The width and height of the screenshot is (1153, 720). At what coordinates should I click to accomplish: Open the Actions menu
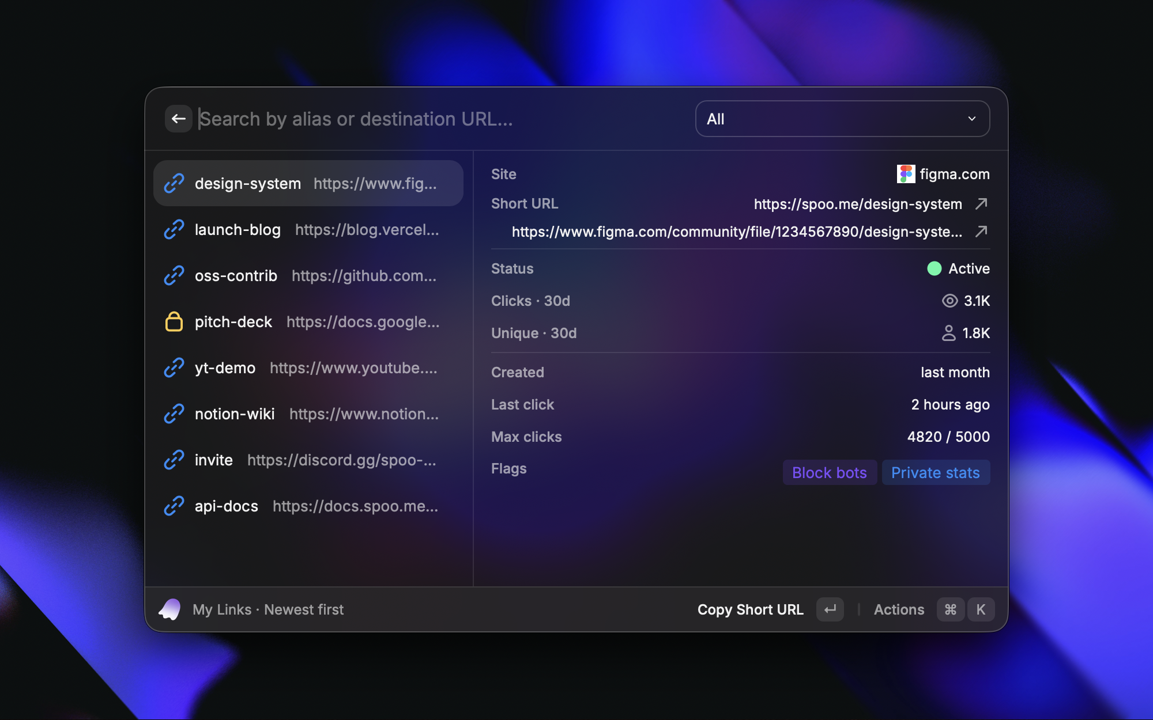[899, 609]
